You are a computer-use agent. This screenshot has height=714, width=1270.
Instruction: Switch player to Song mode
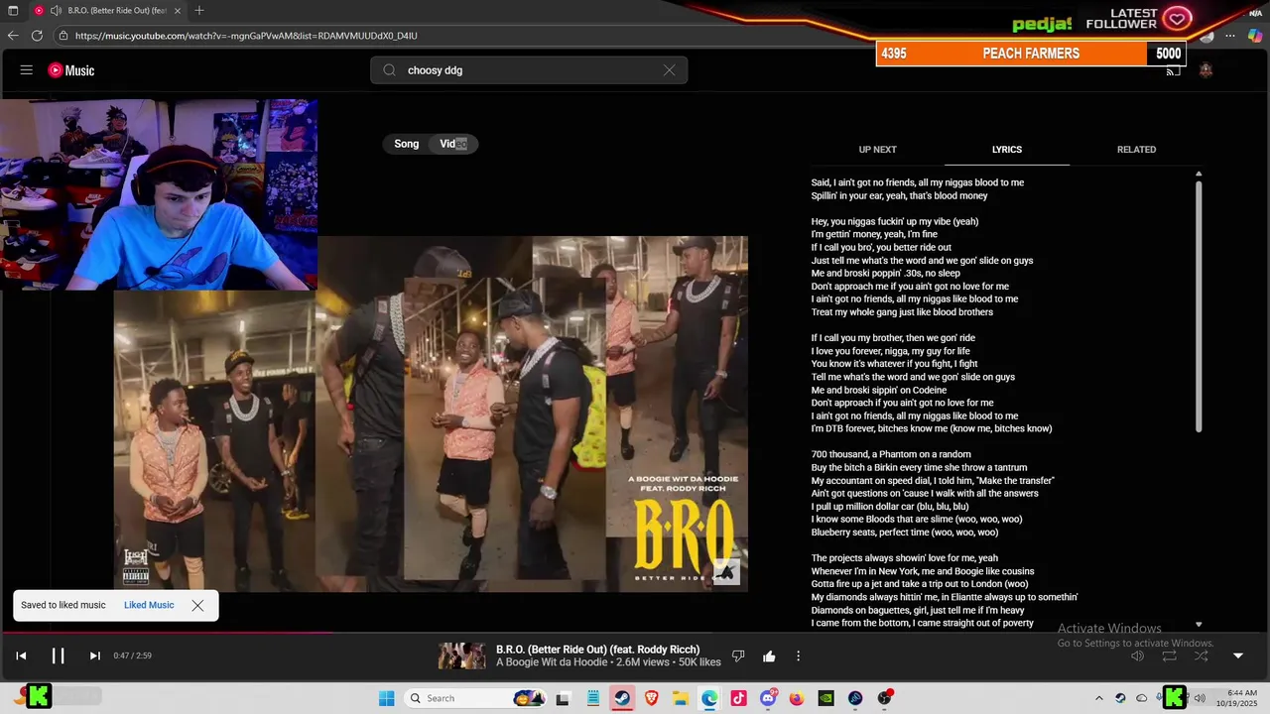tap(407, 144)
